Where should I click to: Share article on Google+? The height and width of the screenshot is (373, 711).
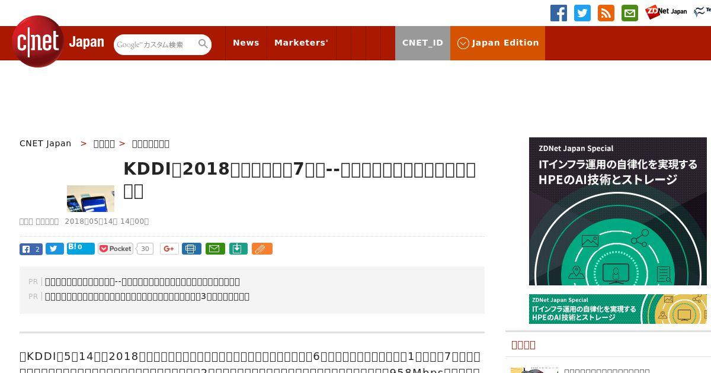click(x=169, y=249)
